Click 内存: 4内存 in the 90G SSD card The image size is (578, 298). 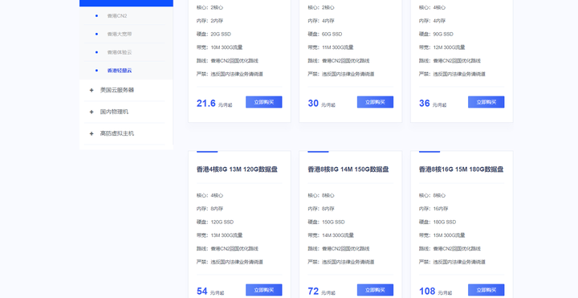[432, 21]
